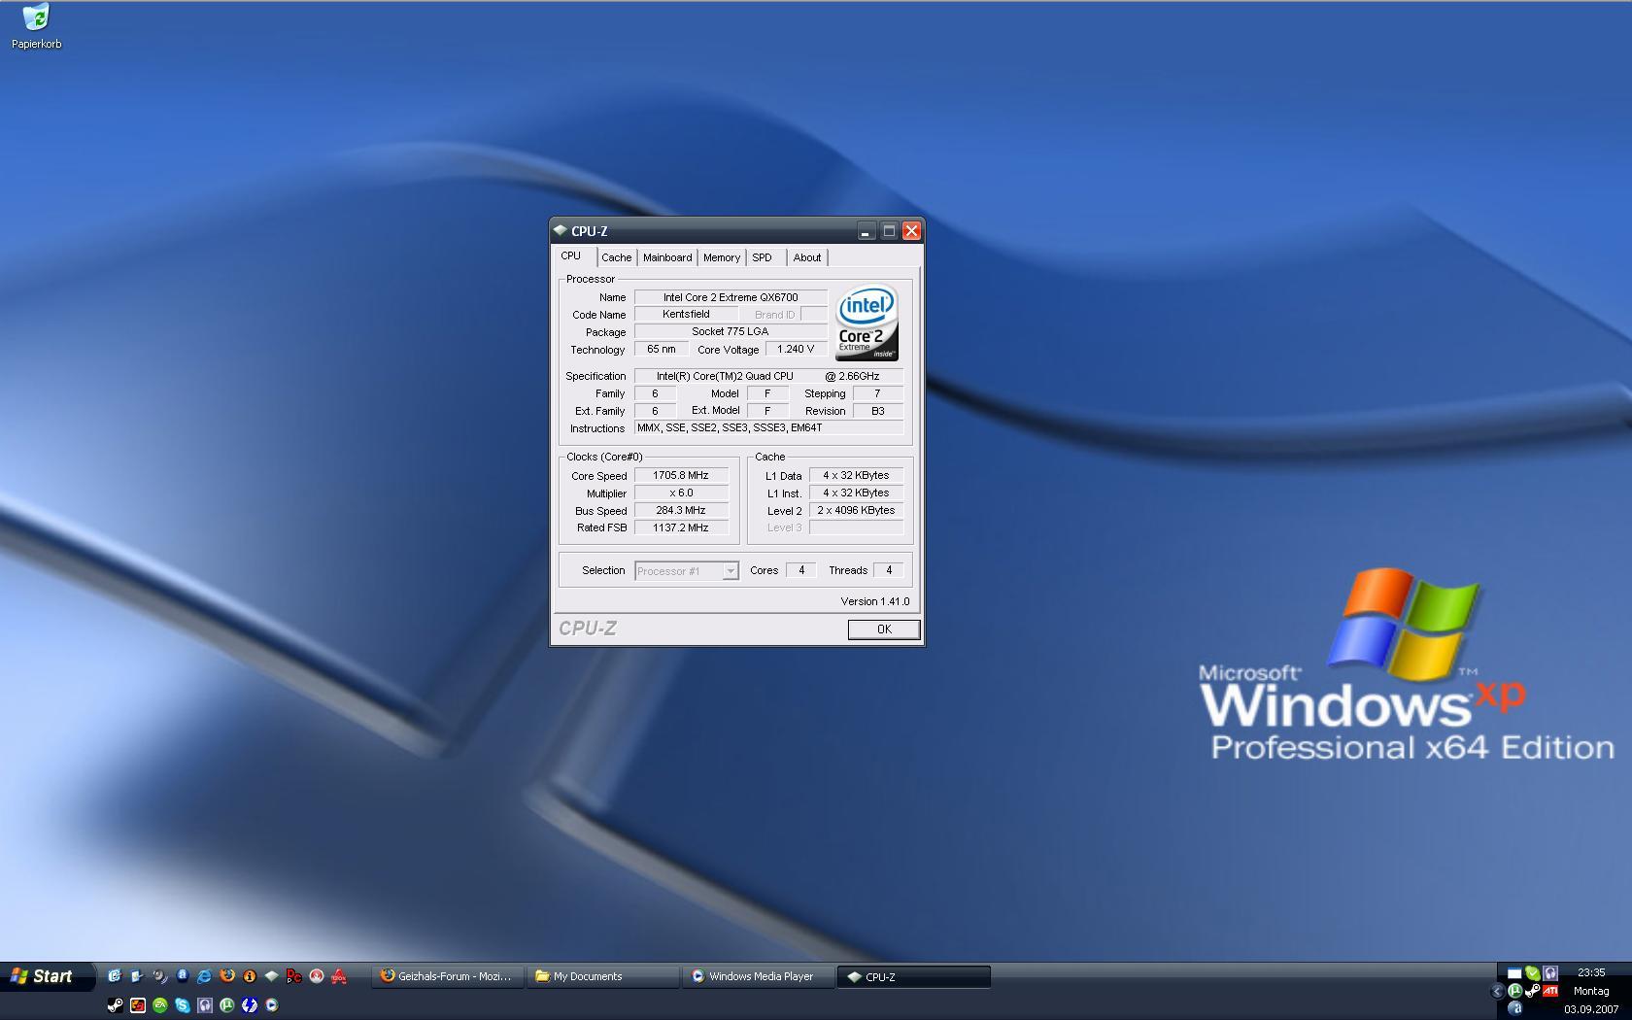Open the Memory tab

pos(722,257)
